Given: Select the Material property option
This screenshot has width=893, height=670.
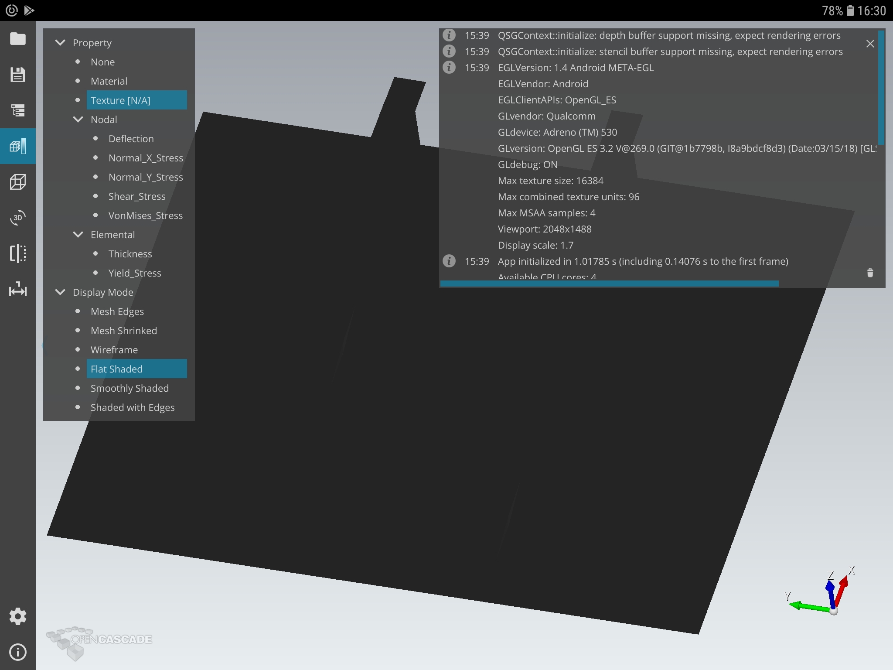Looking at the screenshot, I should tap(109, 81).
